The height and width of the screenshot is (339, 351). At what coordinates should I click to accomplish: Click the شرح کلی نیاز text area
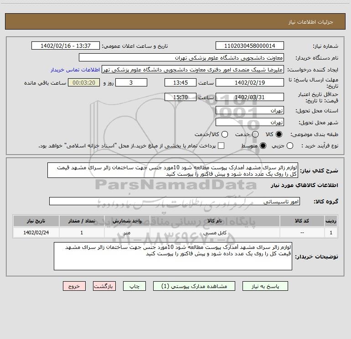(173, 171)
